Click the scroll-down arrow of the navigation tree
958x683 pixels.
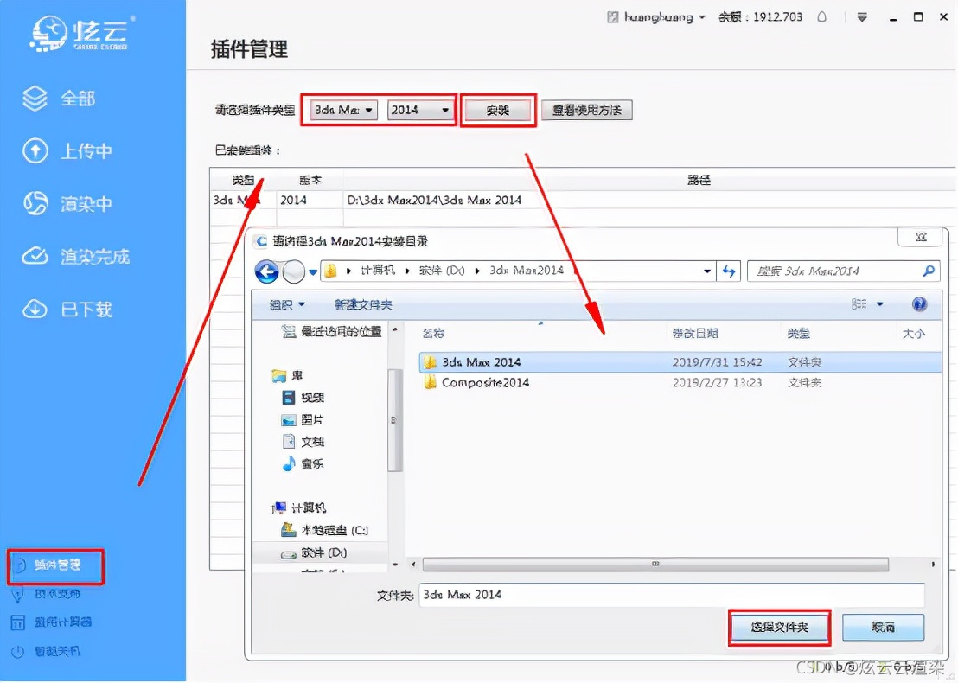(394, 564)
